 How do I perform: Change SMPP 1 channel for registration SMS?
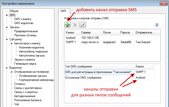coord(144,72)
